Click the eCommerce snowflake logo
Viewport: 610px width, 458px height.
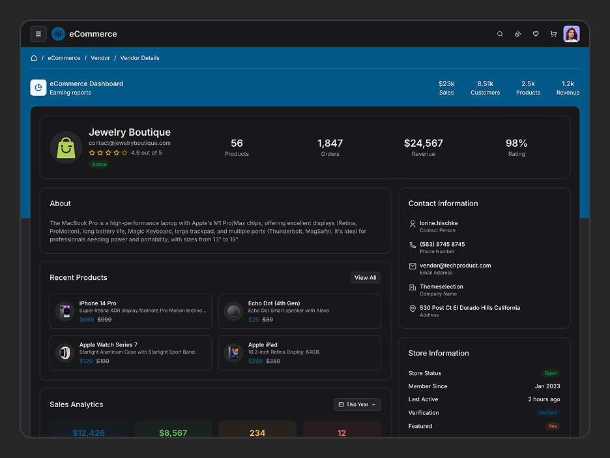59,34
